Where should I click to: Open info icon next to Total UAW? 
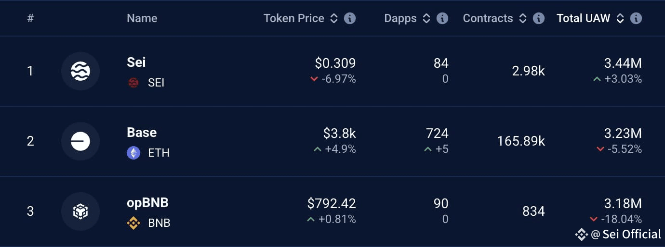[636, 18]
